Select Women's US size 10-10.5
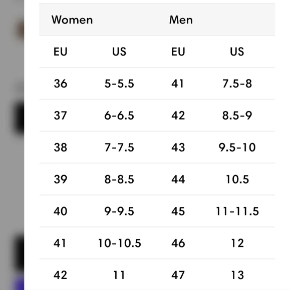 (x=120, y=243)
